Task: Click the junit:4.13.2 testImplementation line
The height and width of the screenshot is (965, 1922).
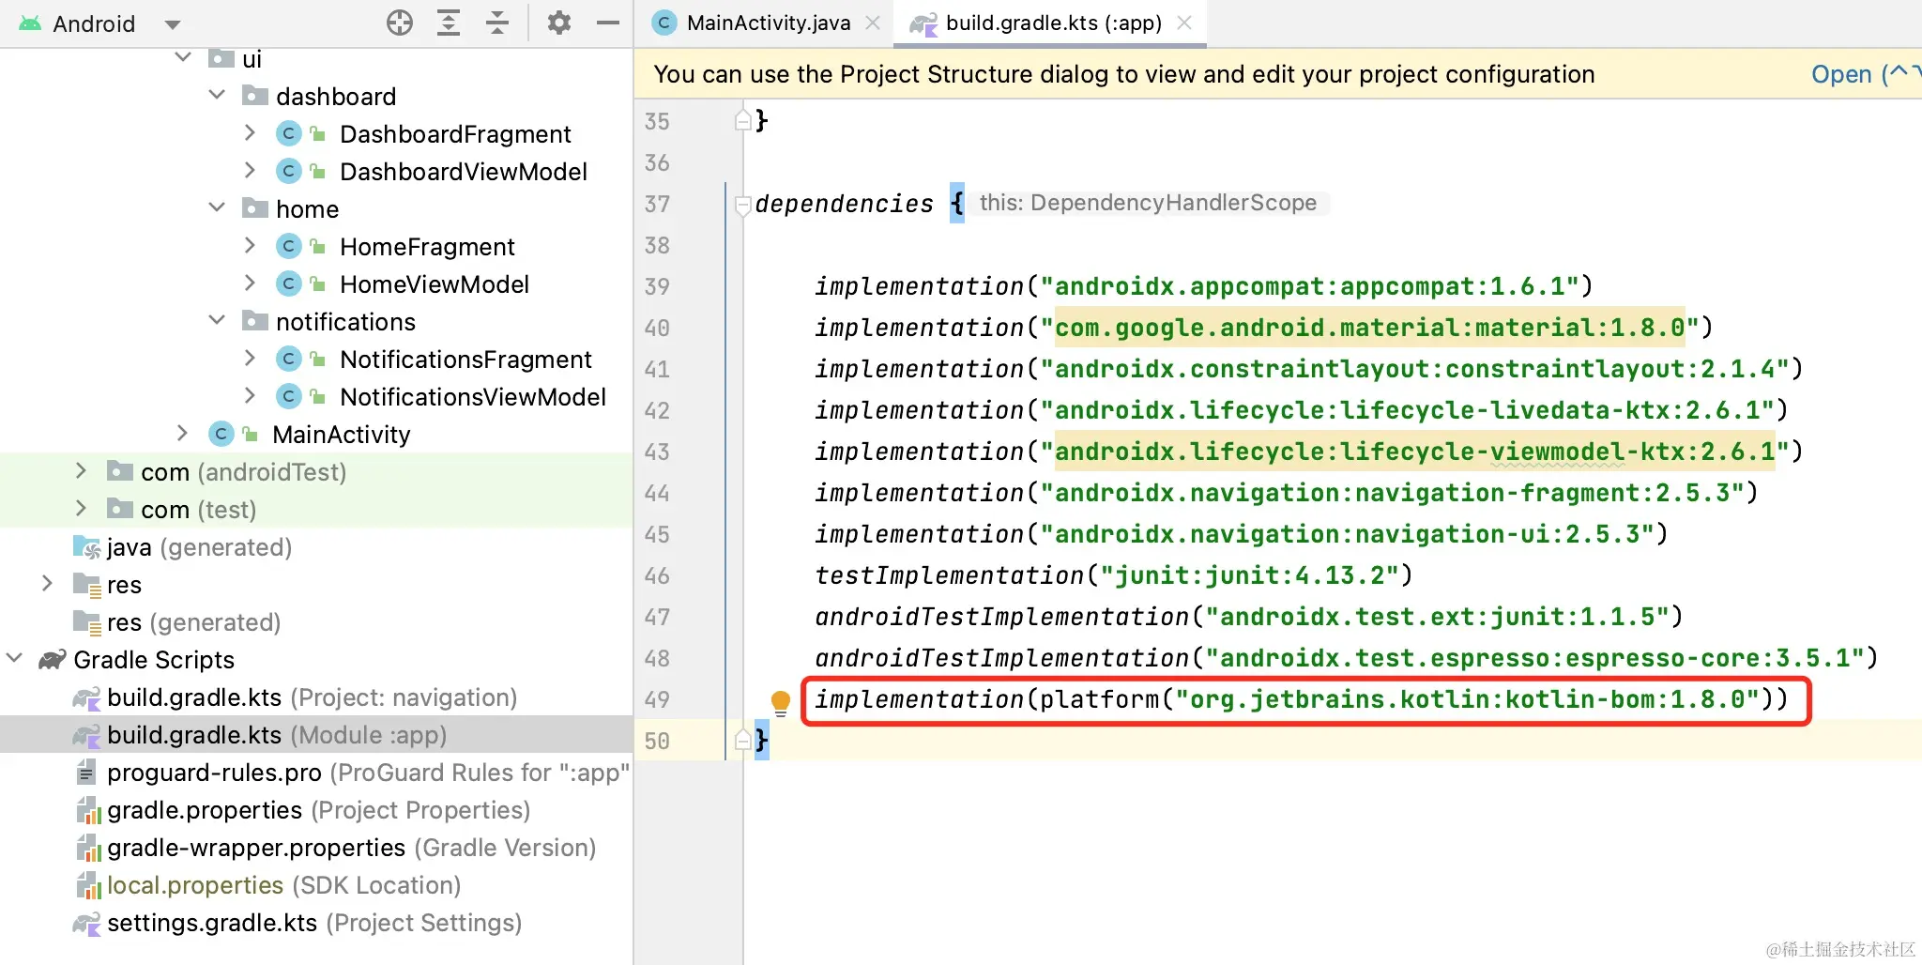Action: [x=1113, y=575]
